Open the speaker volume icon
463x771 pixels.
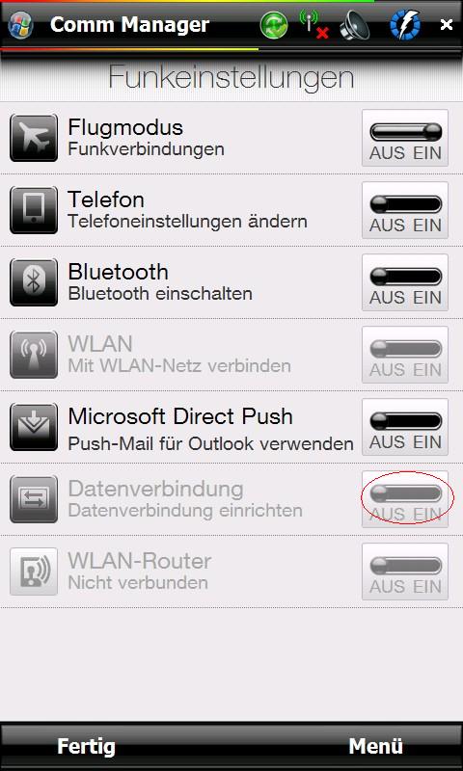click(x=354, y=25)
